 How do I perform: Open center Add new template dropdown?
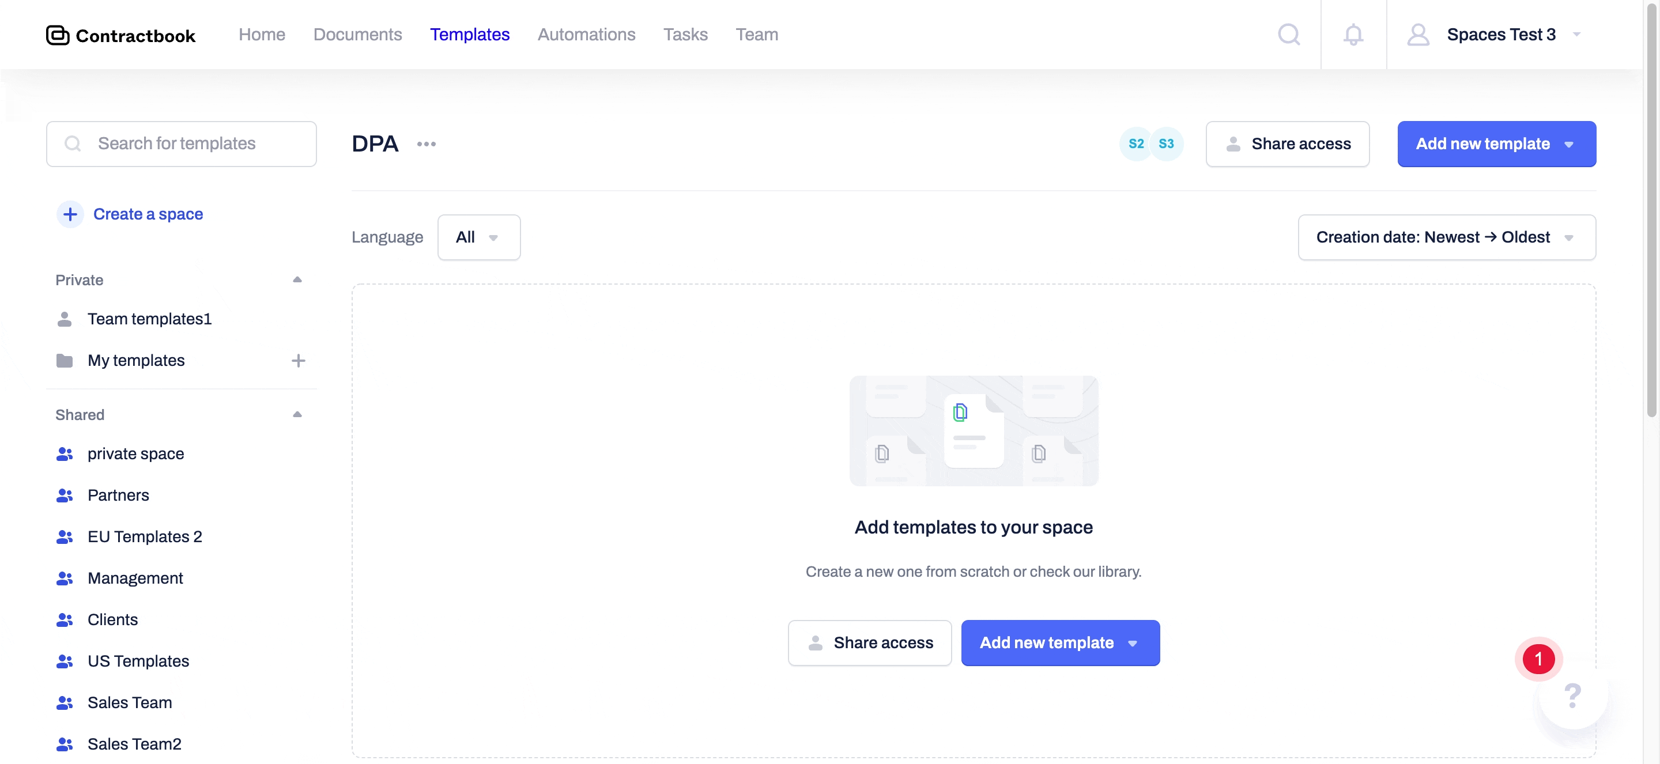1060,642
